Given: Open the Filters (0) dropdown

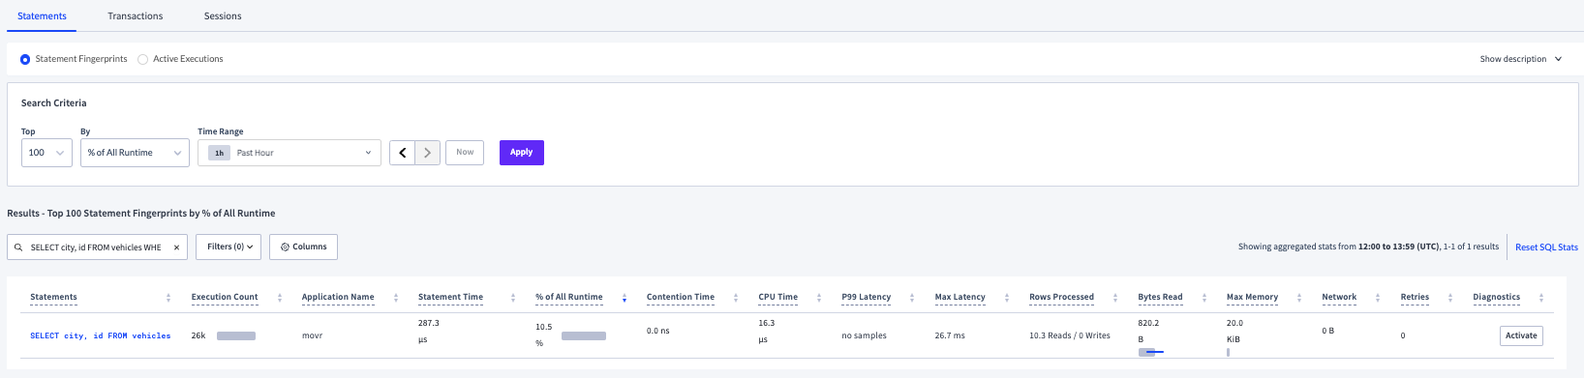Looking at the screenshot, I should tap(229, 247).
